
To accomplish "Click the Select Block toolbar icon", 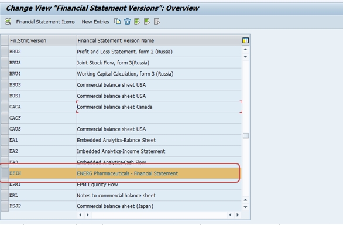I will 147,22.
